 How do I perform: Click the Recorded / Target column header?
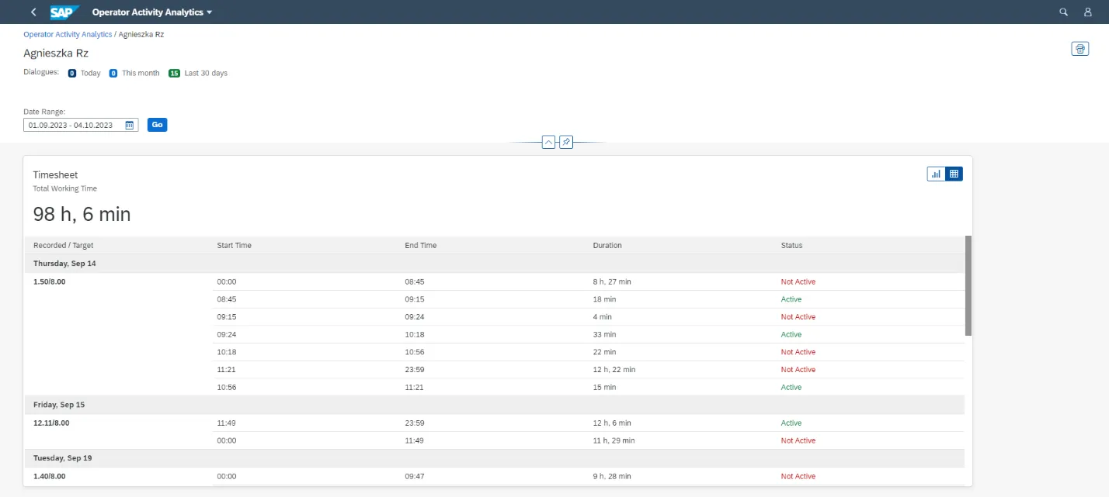pos(63,246)
